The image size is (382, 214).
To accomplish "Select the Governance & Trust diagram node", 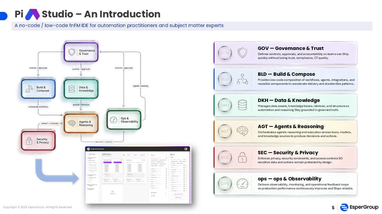I will tap(81, 52).
